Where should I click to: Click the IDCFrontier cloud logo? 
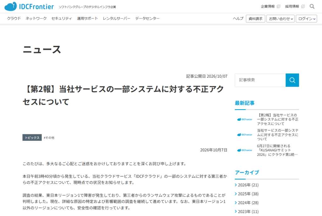pos(29,7)
